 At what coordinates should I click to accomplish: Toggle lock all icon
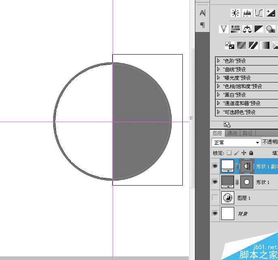click(x=251, y=153)
